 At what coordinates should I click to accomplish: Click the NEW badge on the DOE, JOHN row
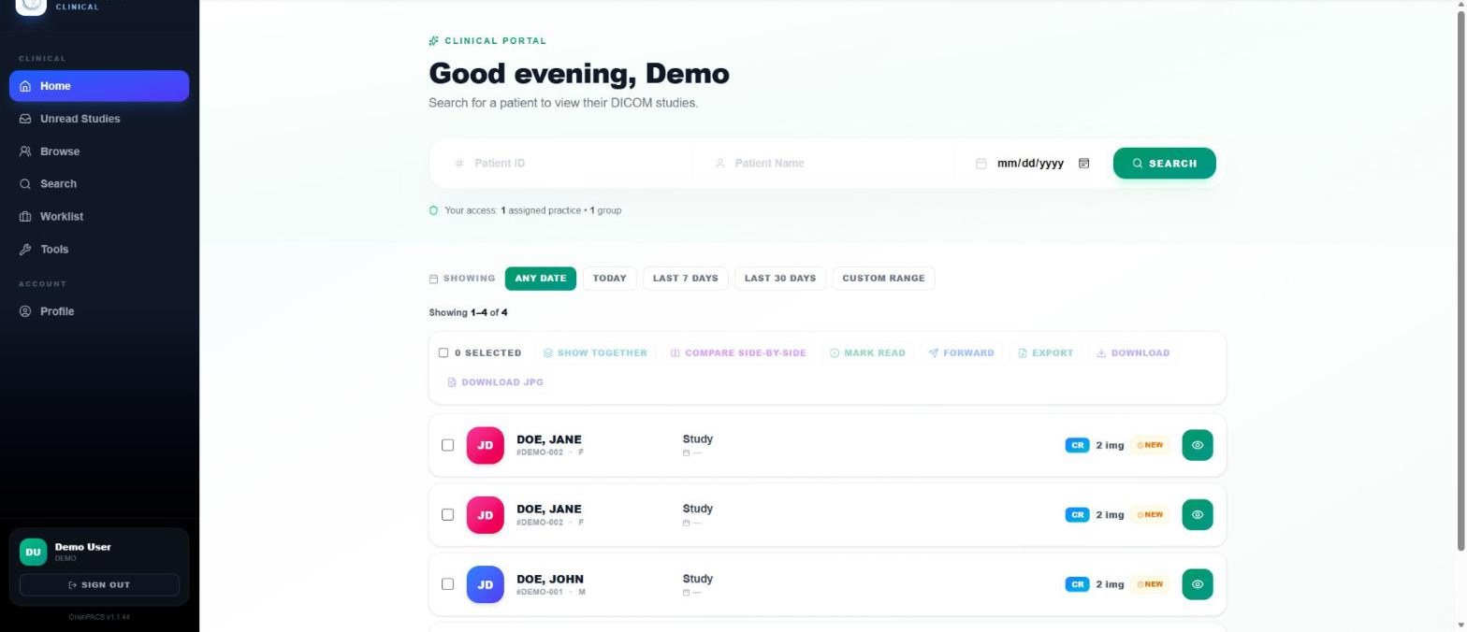[1150, 584]
